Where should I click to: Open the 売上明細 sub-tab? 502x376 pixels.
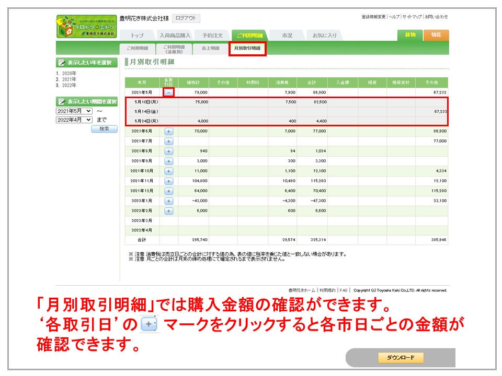210,49
